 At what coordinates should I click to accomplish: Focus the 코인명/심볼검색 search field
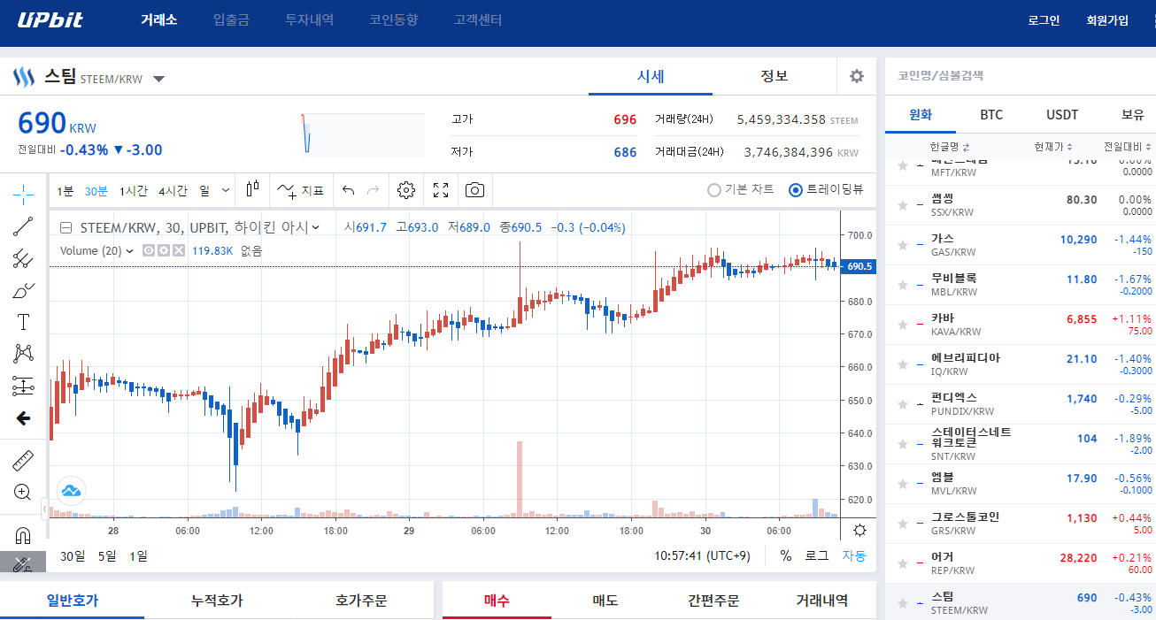[x=1018, y=76]
